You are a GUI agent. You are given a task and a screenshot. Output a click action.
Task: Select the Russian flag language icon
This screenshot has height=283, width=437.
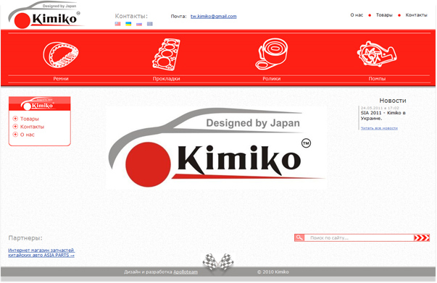[139, 24]
